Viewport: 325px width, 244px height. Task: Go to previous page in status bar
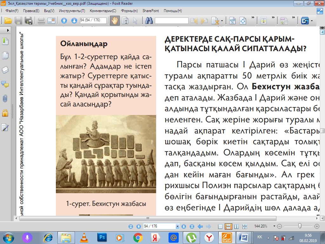(139, 226)
